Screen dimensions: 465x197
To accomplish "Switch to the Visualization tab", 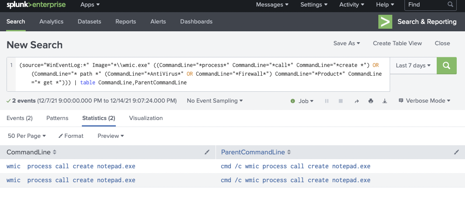I will click(146, 118).
